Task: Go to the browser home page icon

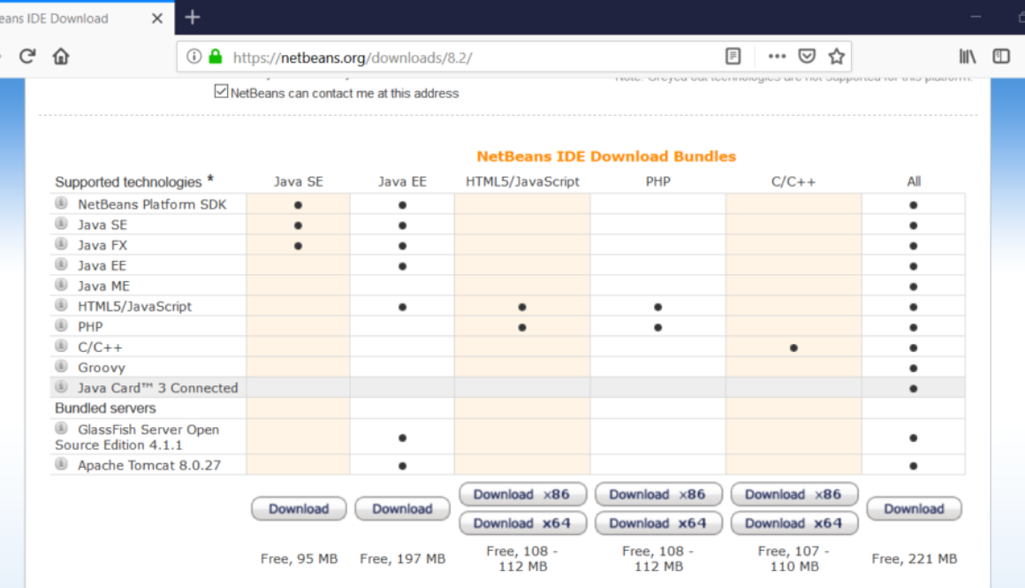Action: (61, 57)
